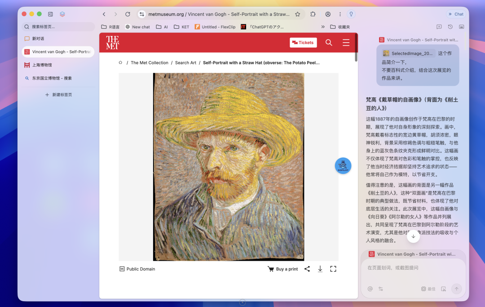Open the user profile icon
The width and height of the screenshot is (485, 307).
click(x=328, y=14)
